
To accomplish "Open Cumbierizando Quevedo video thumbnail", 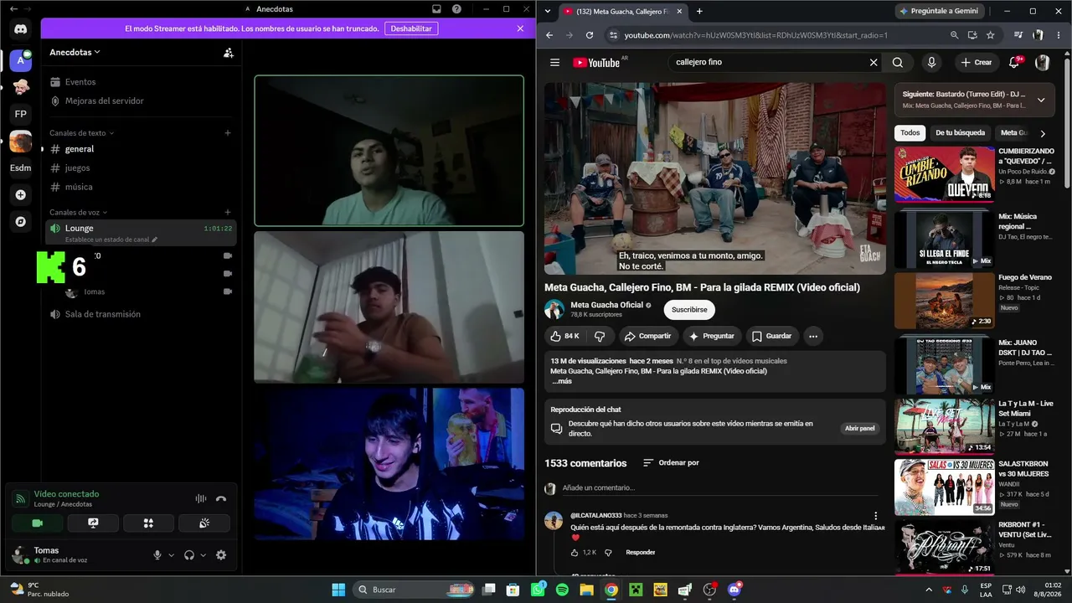I will tap(944, 174).
